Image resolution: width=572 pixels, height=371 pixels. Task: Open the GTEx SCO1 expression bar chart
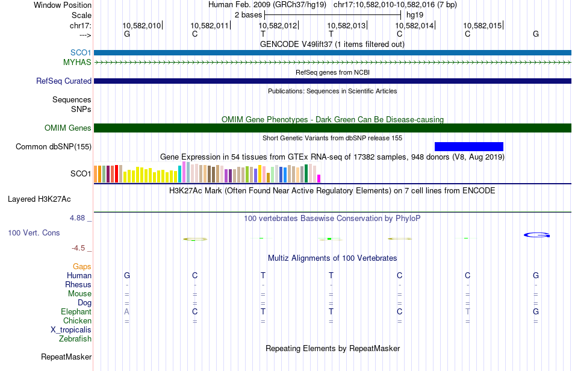click(207, 172)
